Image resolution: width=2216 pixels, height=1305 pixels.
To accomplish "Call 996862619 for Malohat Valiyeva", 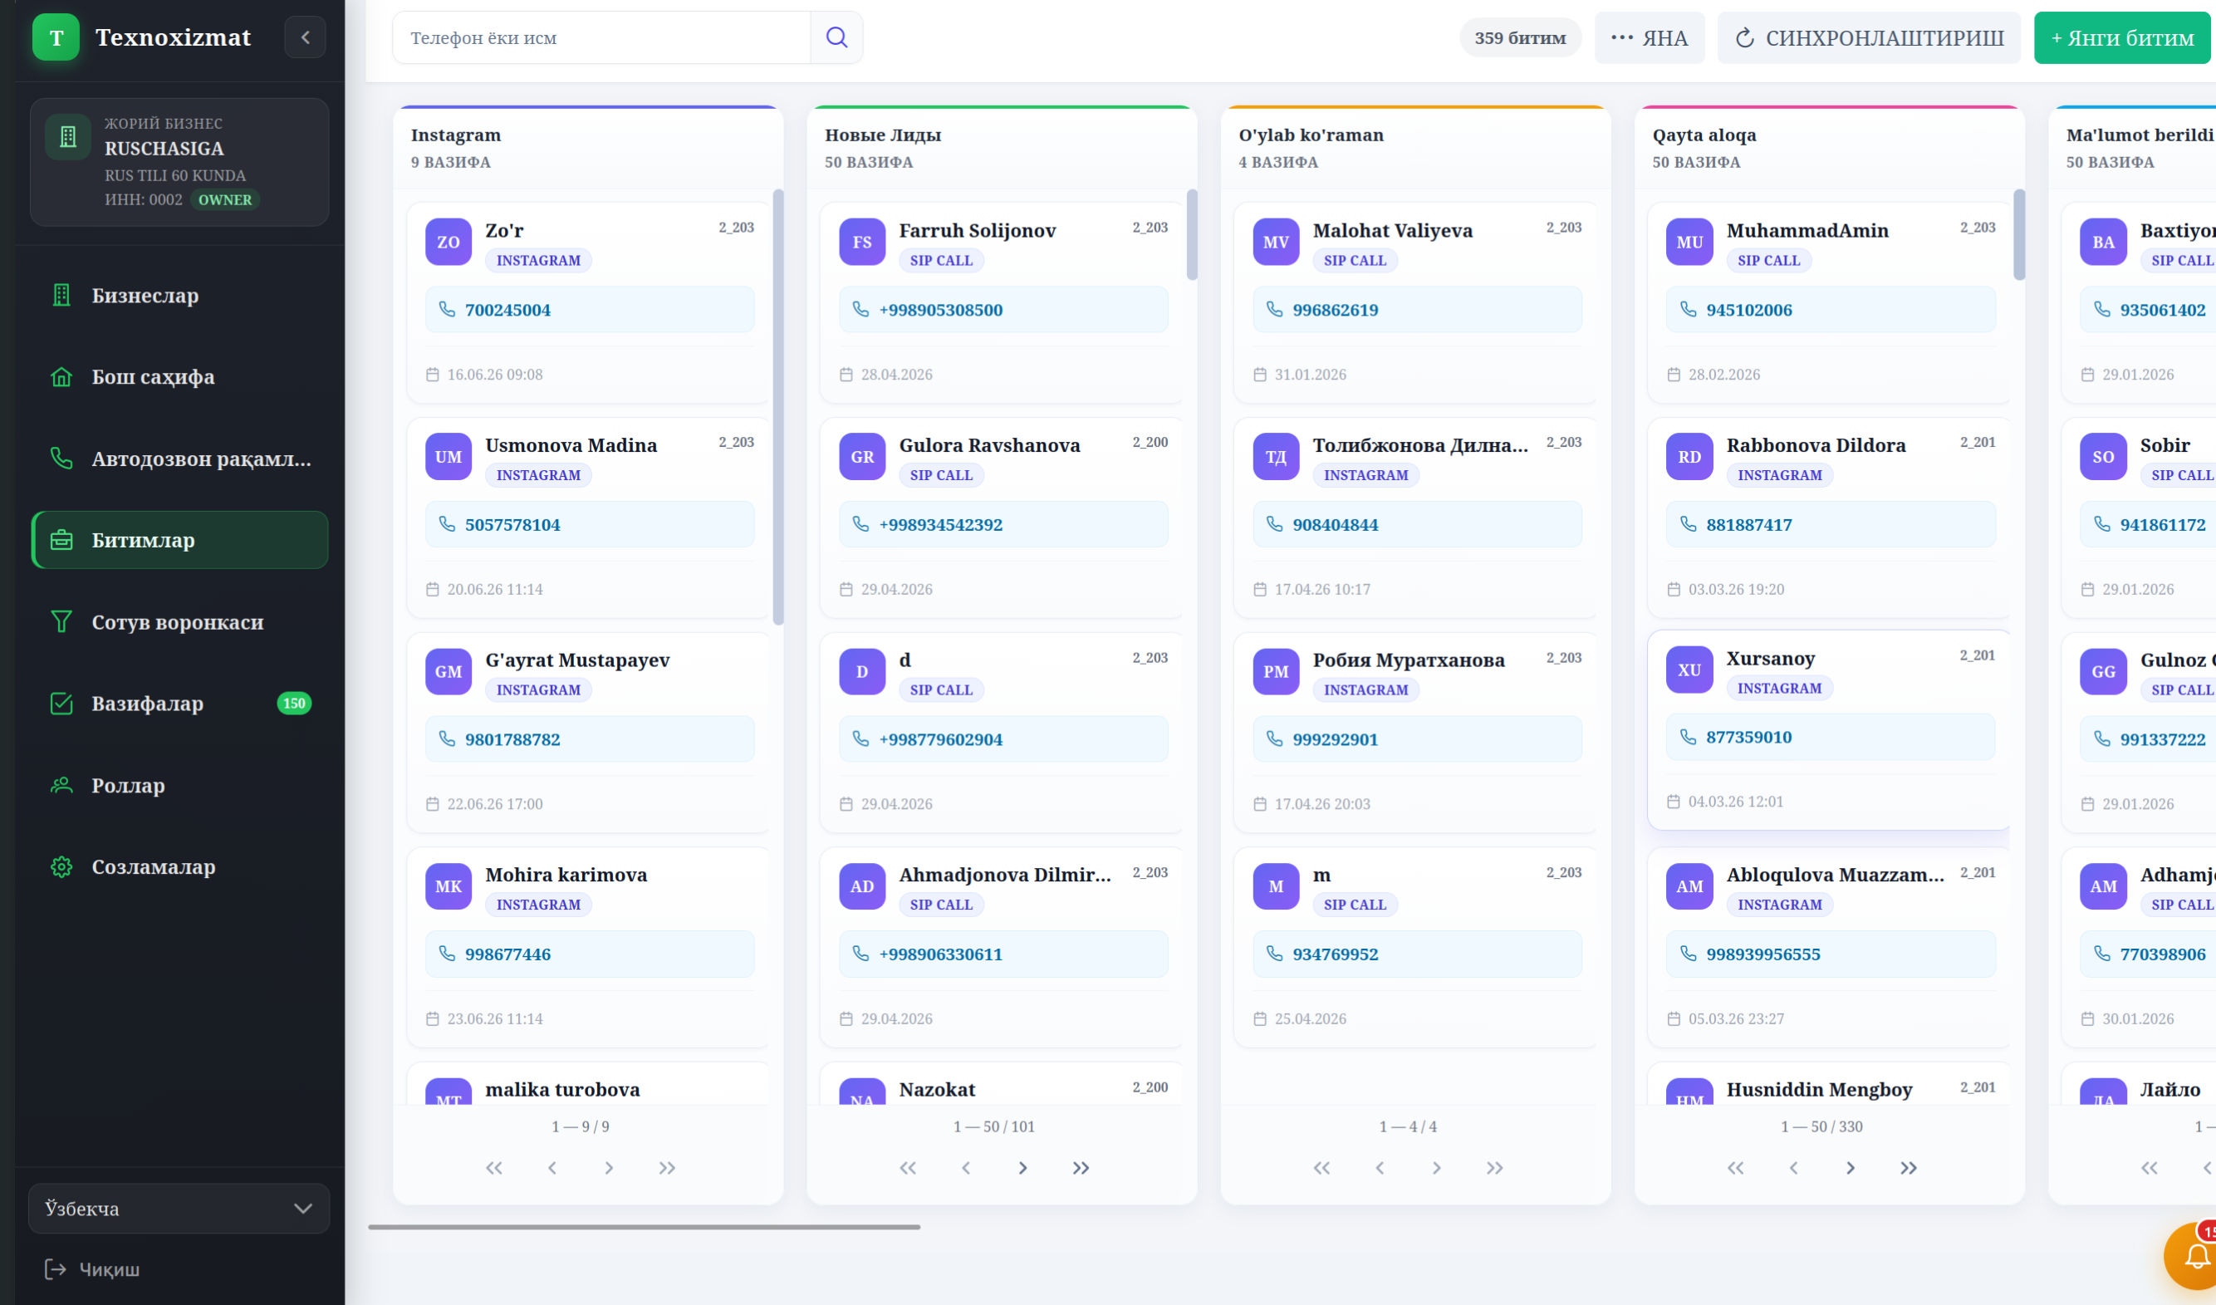I will tap(1417, 310).
